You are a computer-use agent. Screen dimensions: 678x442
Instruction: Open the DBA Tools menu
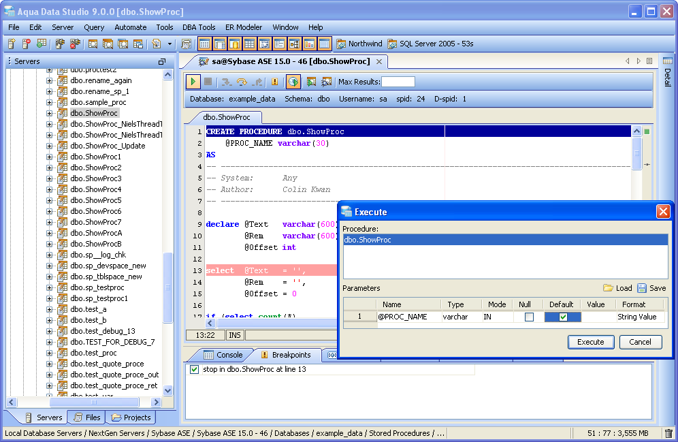coord(199,27)
